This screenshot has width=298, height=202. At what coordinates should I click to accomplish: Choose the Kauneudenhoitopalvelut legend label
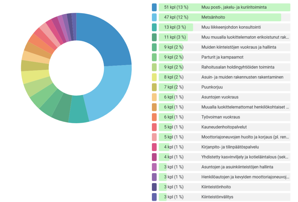click(224, 127)
